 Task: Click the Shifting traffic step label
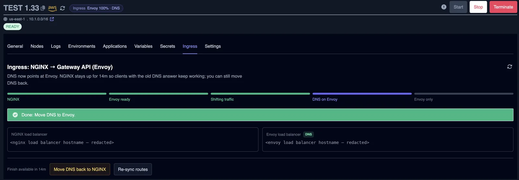222,100
